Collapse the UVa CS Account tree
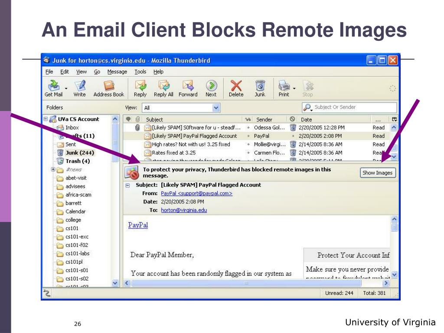Viewport: 444px width, 333px height. point(46,119)
